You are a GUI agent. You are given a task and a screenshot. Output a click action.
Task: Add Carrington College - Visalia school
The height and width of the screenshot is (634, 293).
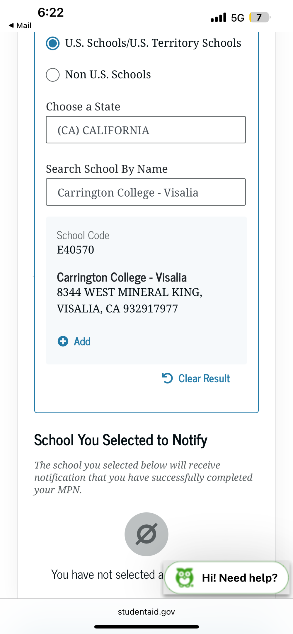coord(74,341)
